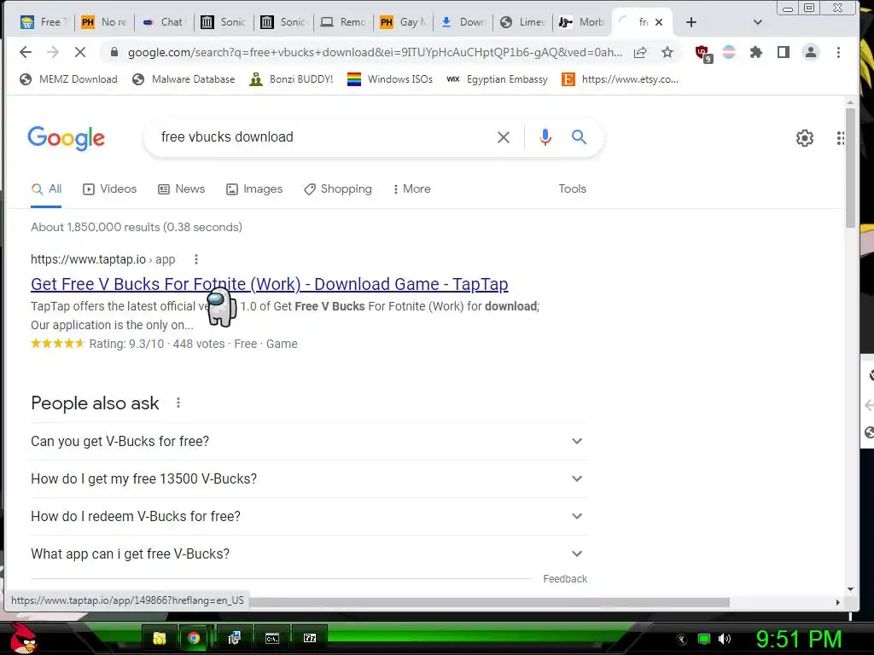Open options dots next to People also ask
Viewport: 874px width, 655px height.
coord(178,403)
